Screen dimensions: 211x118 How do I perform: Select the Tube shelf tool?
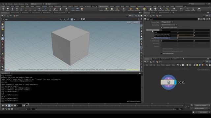(12, 9)
